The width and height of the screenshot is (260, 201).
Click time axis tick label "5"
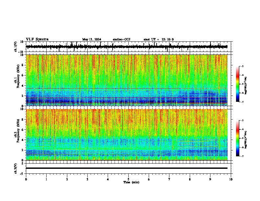pos(128,179)
